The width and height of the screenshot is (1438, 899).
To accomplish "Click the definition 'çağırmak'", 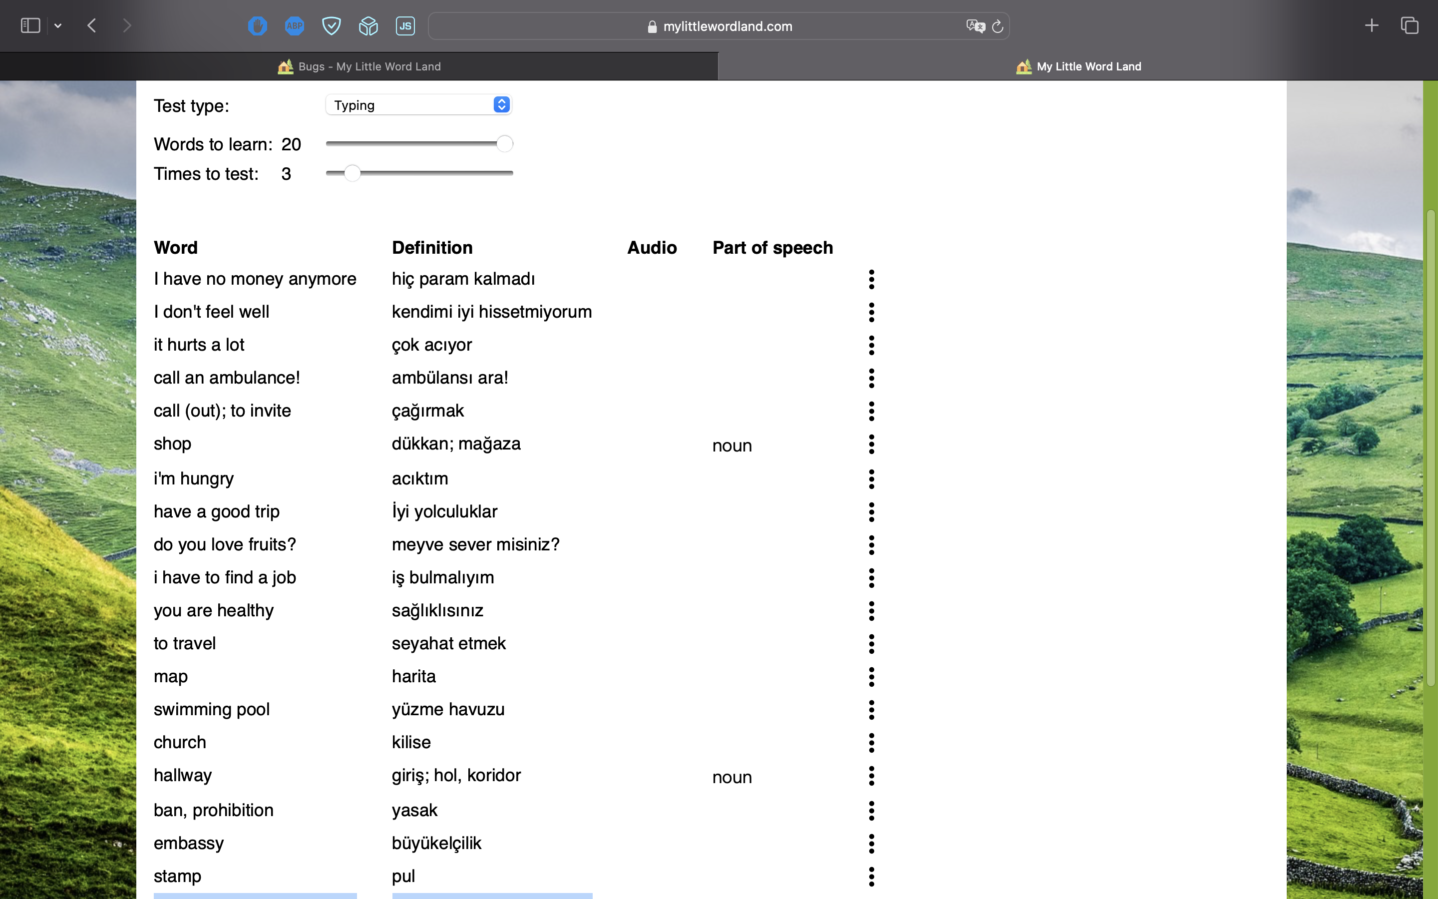I will pyautogui.click(x=427, y=411).
